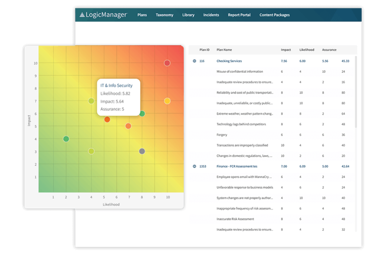Select the red risk bubble at top of heat map
Image resolution: width=387 pixels, height=258 pixels.
(x=167, y=63)
